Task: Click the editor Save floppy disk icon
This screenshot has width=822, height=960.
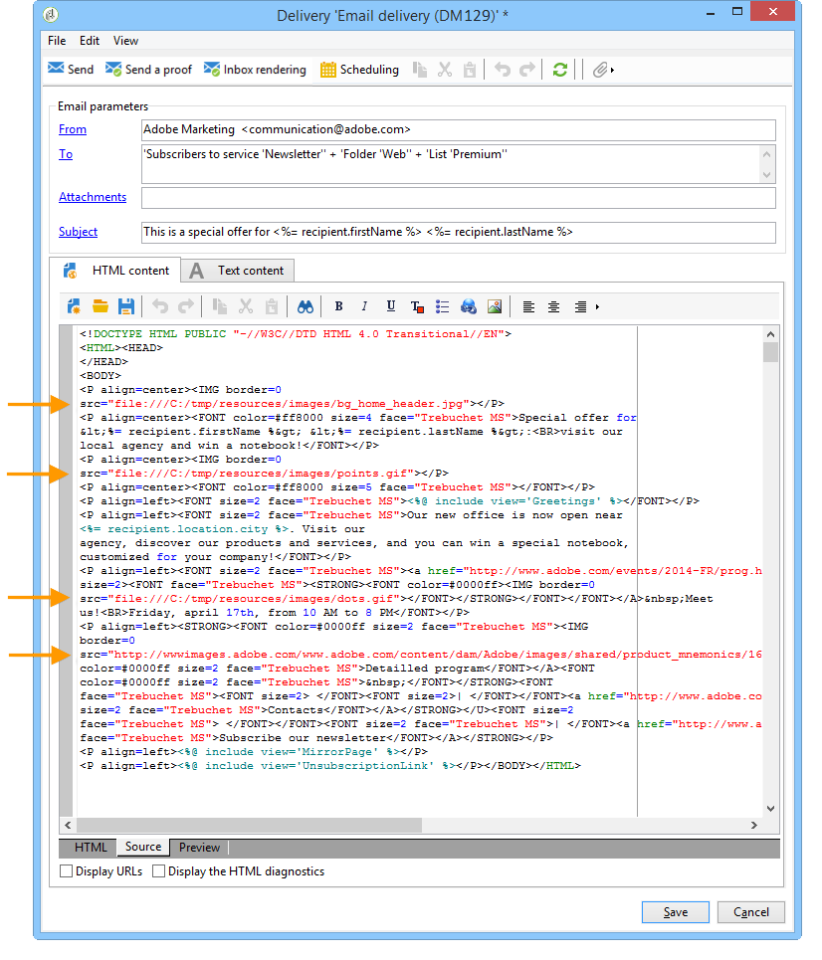Action: coord(126,306)
